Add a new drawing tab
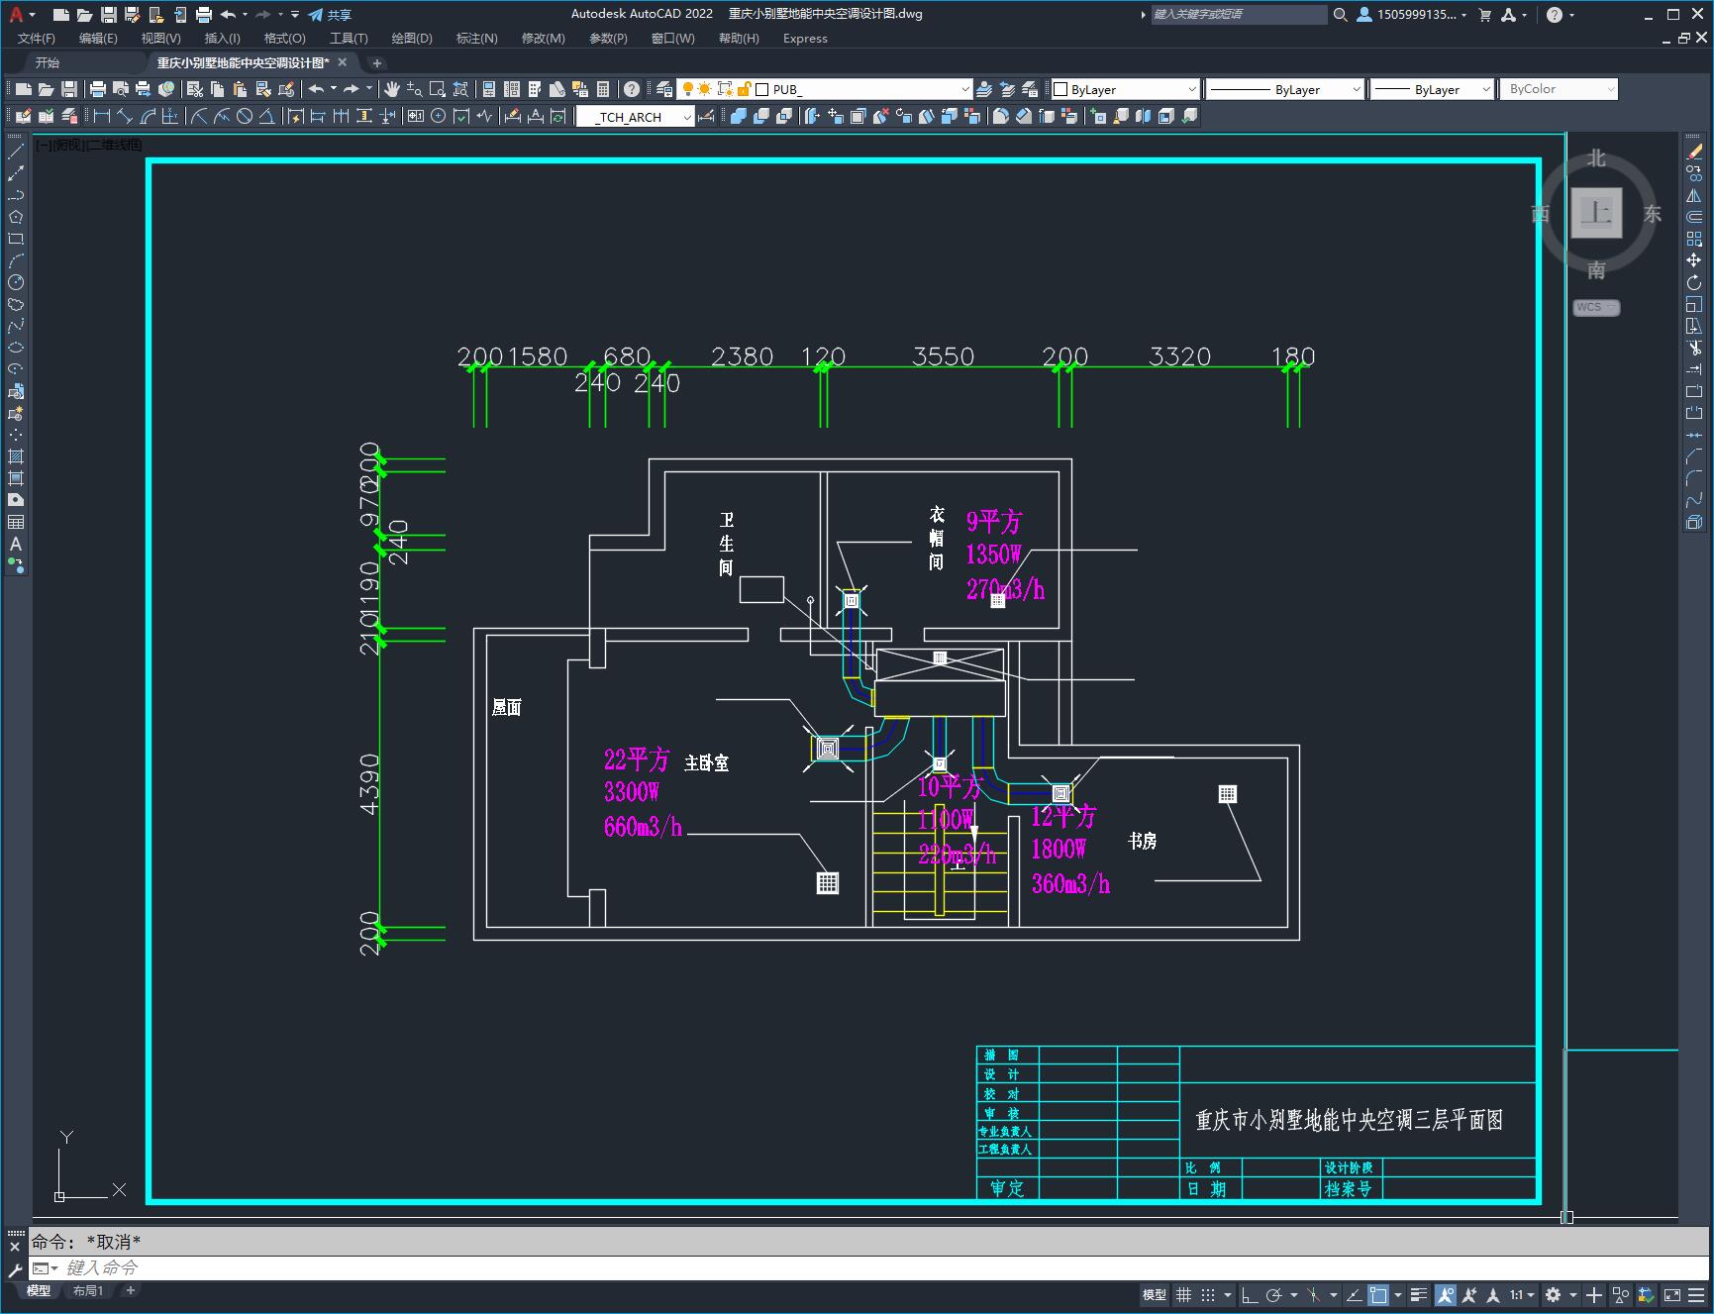The height and width of the screenshot is (1314, 1714). coord(377,62)
